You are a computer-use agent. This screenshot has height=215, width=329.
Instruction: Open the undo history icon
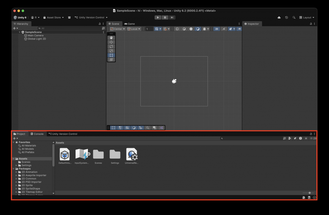pyautogui.click(x=286, y=17)
